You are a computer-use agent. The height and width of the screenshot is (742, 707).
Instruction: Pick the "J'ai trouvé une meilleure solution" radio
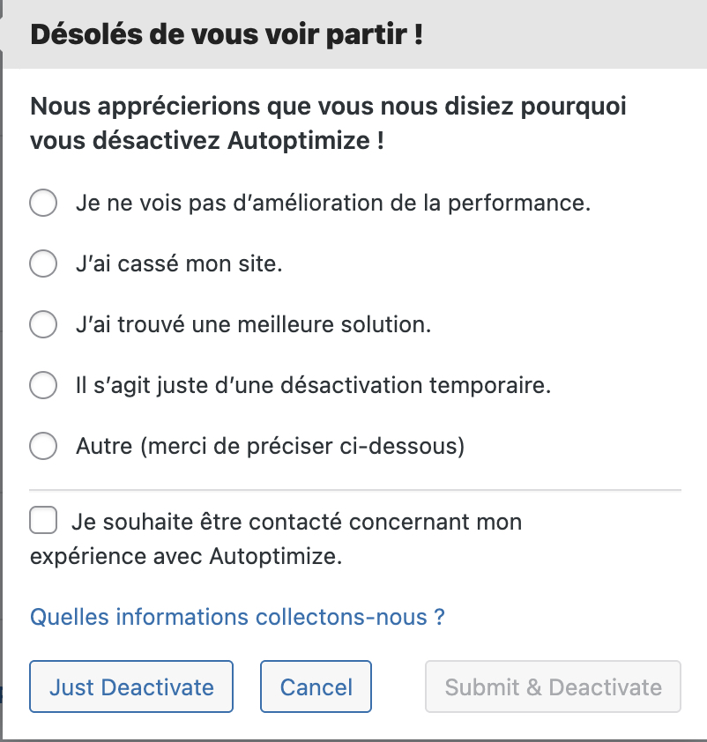point(43,324)
